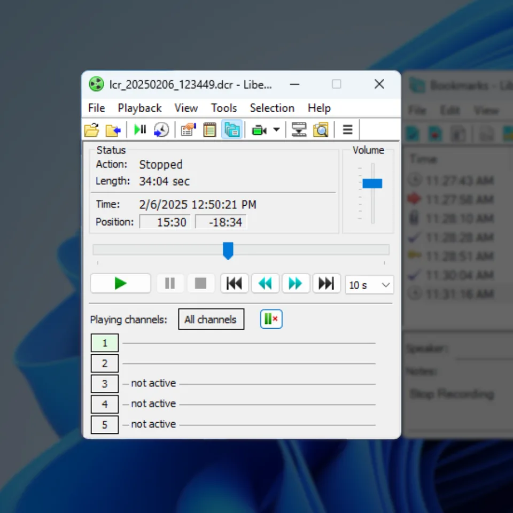Open the go-to-time clock icon
This screenshot has height=513, width=513.
click(x=161, y=130)
